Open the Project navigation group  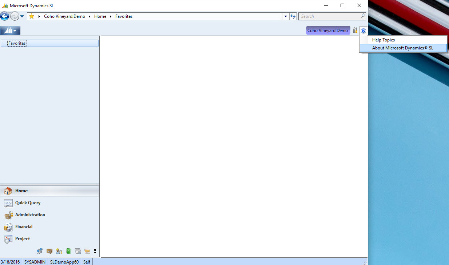pyautogui.click(x=49, y=239)
